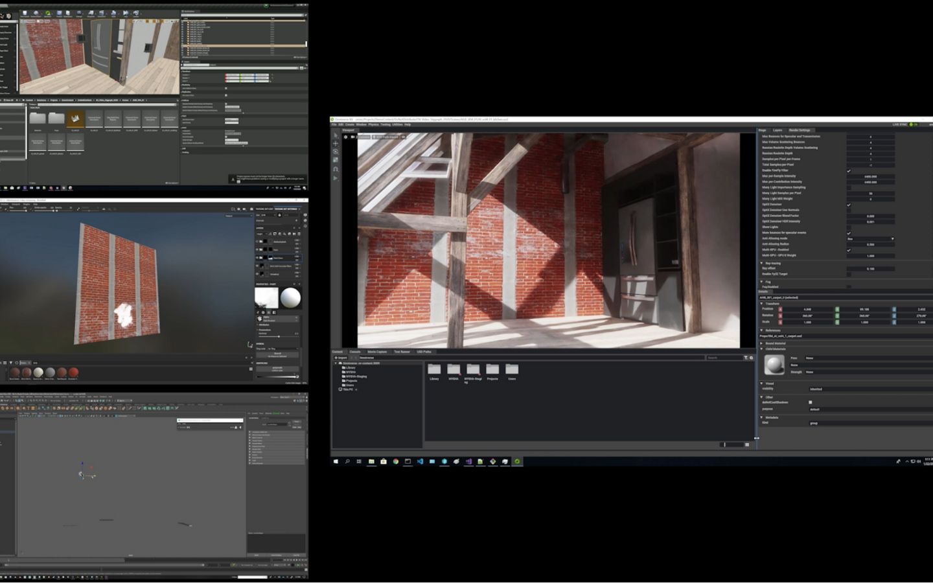The height and width of the screenshot is (583, 933).
Task: Open the Omniverse Edit menu
Action: coord(341,124)
